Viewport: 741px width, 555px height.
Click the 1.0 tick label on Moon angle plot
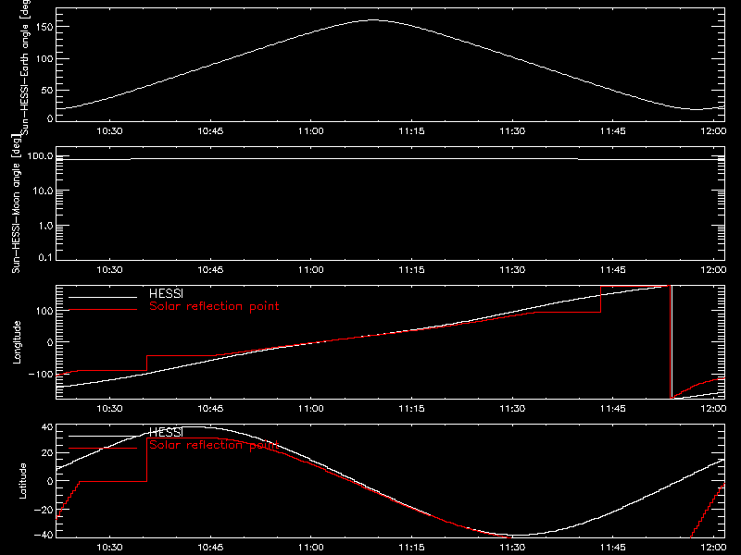click(45, 226)
